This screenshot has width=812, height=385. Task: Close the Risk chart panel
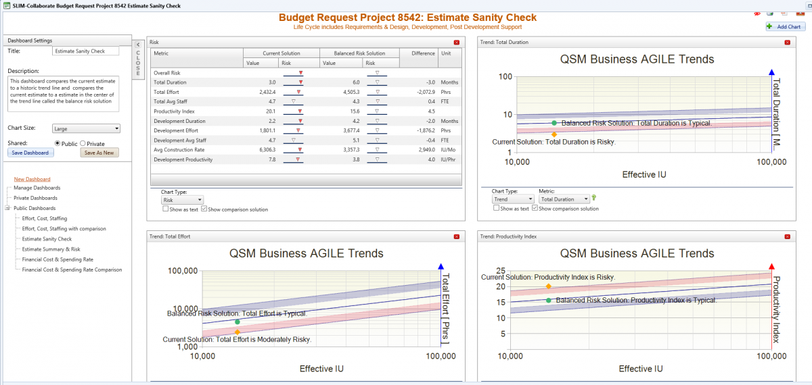pos(457,42)
